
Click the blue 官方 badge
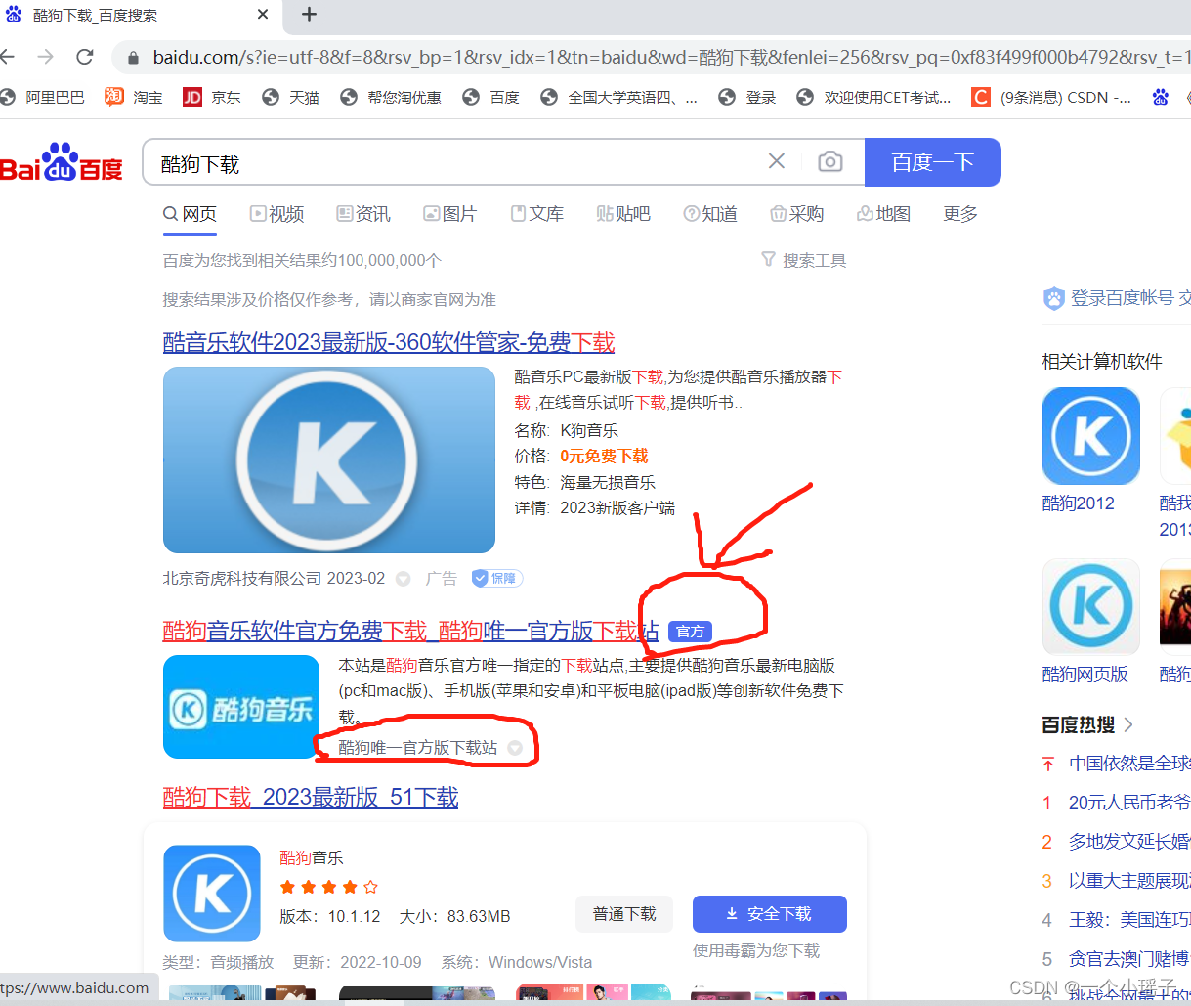[691, 632]
